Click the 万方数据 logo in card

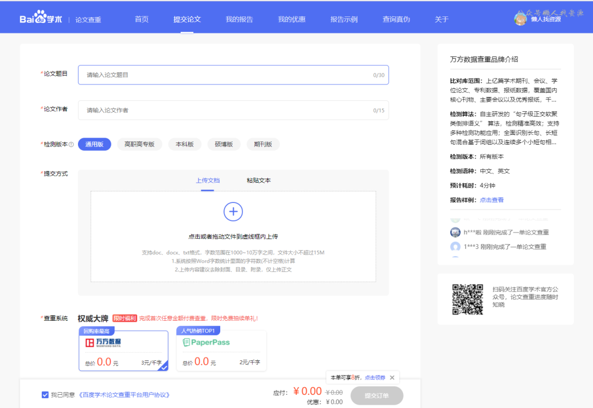point(103,343)
